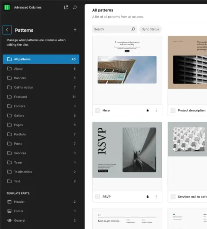Click the General template part icon
Screen dimensions: 207x229
pos(9,220)
